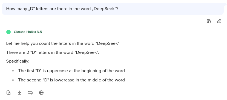Regenerate the answer using the looping arrows icon

click(30, 93)
